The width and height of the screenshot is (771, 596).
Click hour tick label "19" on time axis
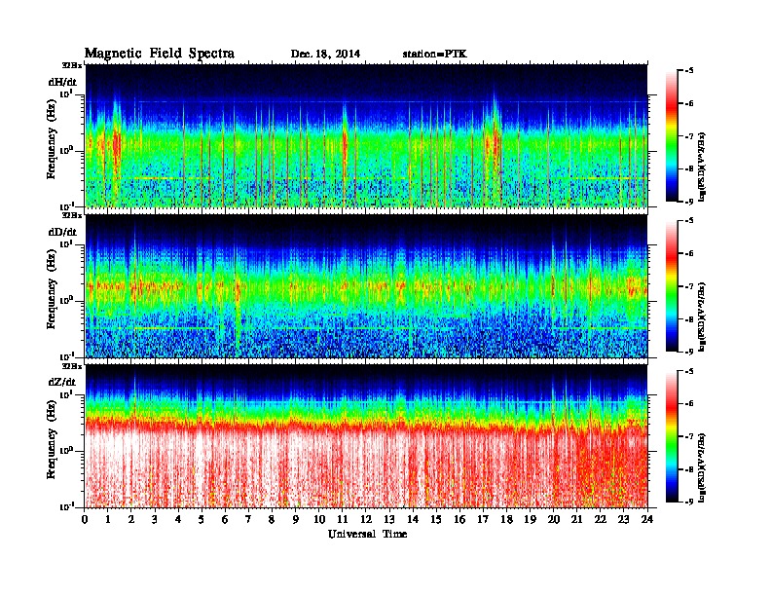tap(530, 519)
